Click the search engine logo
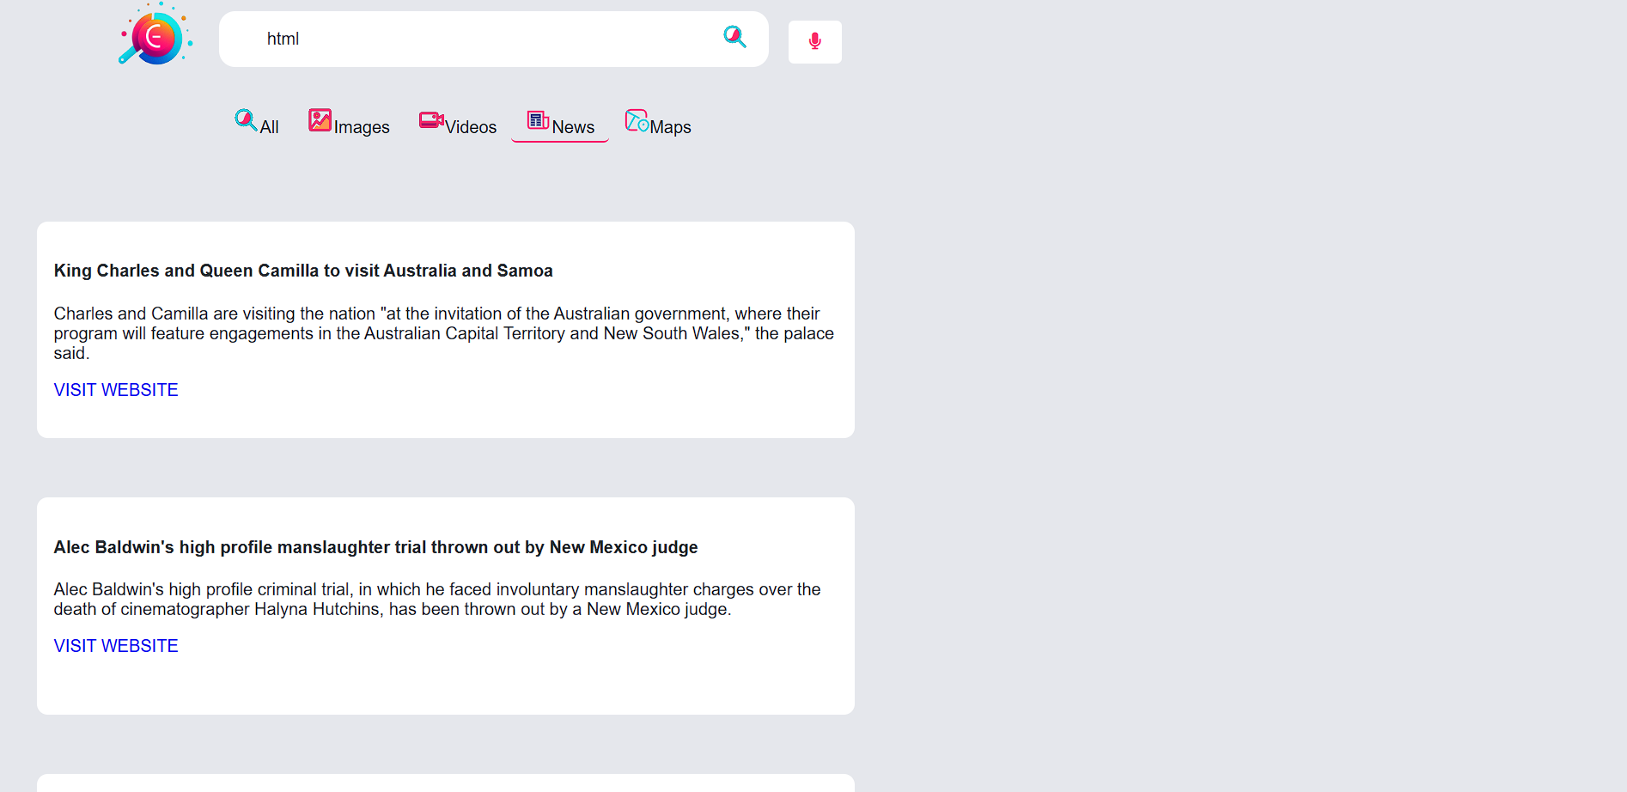Viewport: 1627px width, 792px height. [155, 34]
